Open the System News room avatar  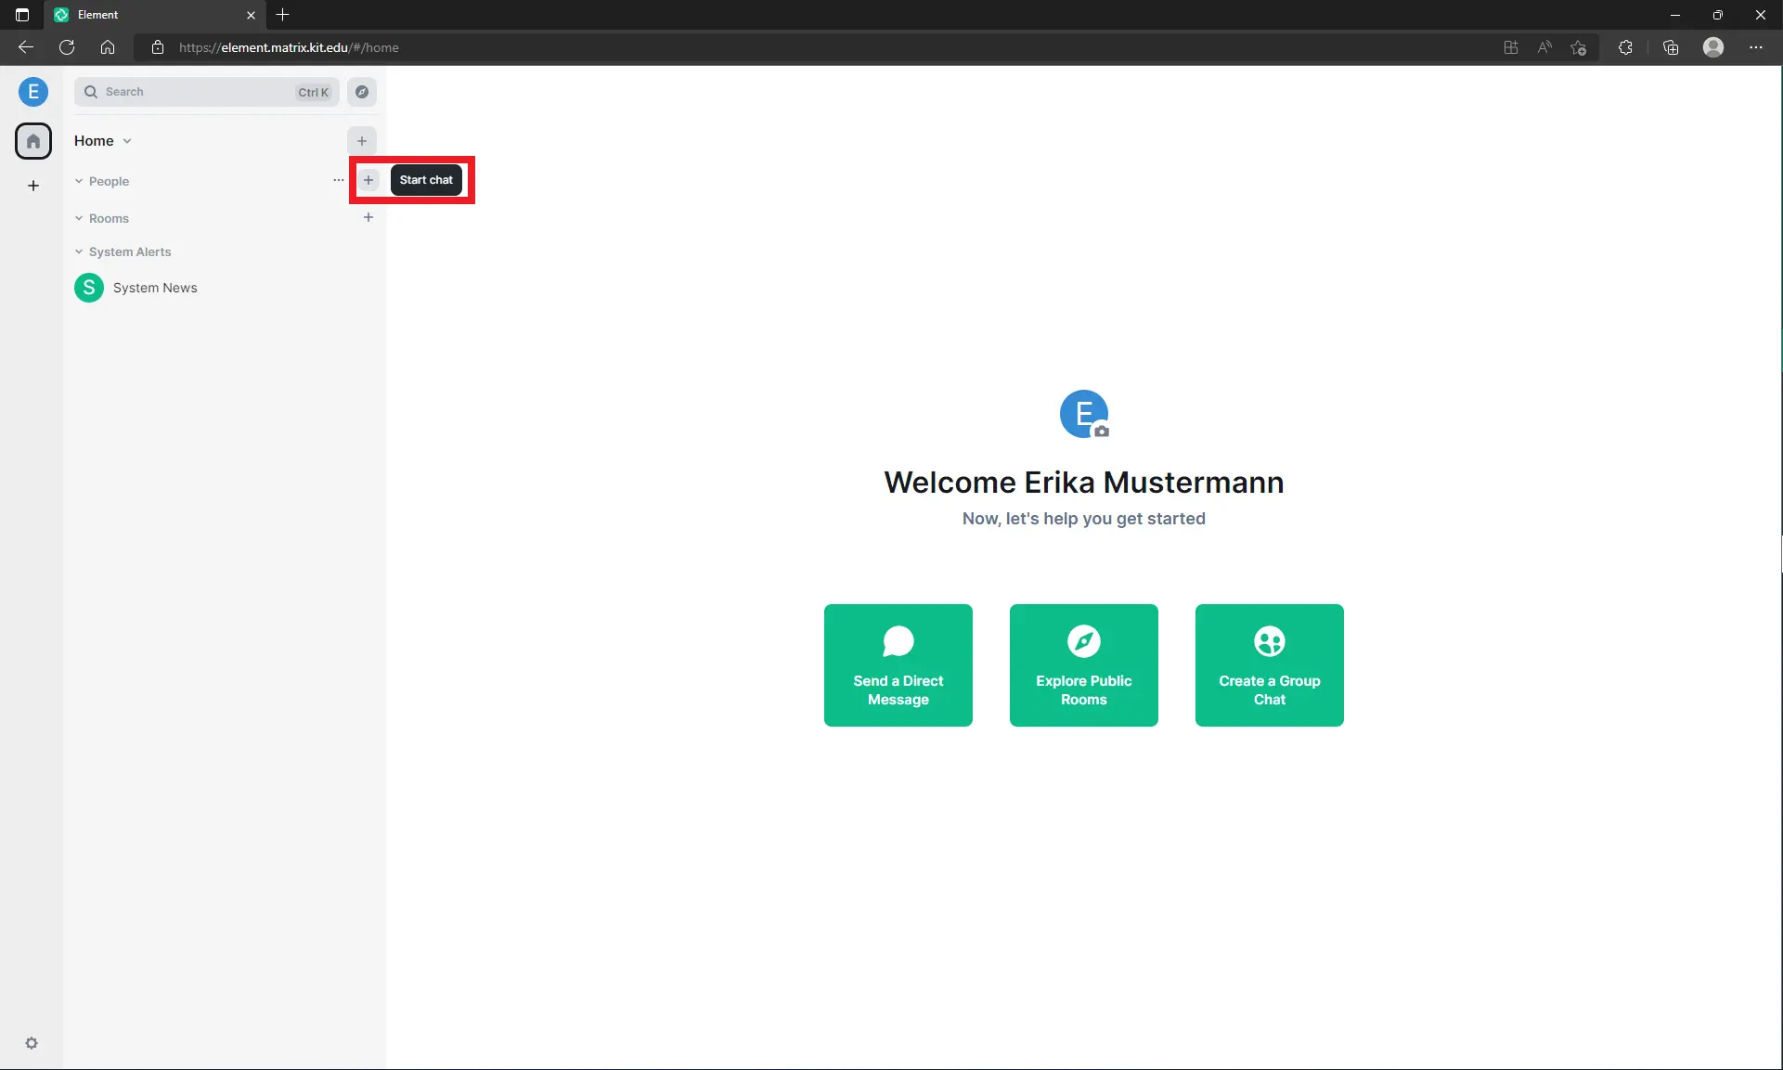point(88,288)
